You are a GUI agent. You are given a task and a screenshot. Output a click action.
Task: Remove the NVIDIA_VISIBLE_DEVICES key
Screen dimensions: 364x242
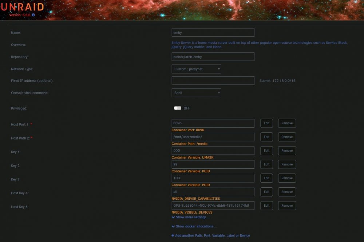tap(287, 206)
